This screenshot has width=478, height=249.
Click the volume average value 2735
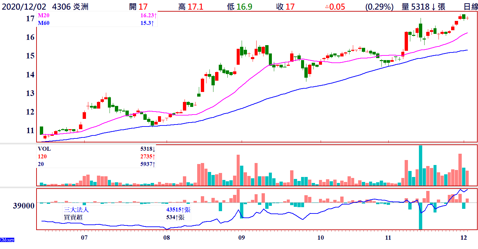click(147, 157)
